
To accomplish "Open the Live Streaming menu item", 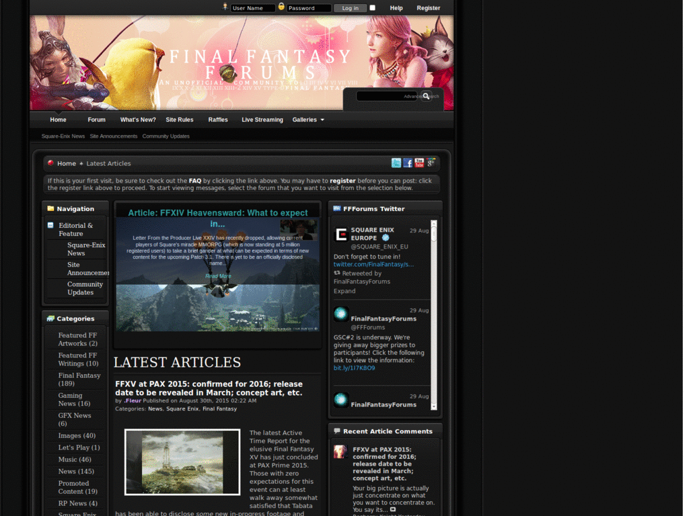I will pyautogui.click(x=262, y=120).
